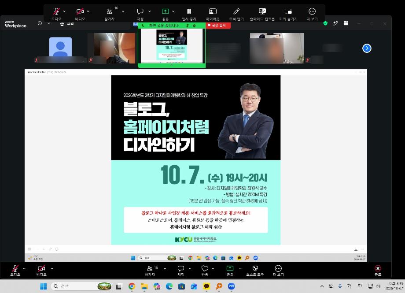Select shared screen preview thumbnail in gallery strip

tap(172, 45)
